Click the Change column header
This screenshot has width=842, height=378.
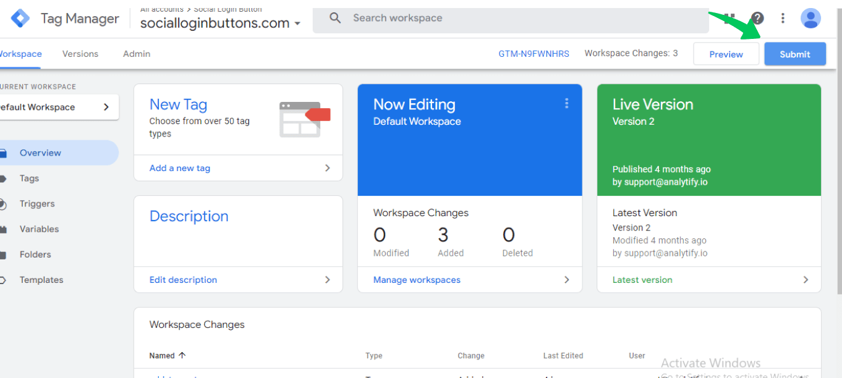[x=471, y=356]
